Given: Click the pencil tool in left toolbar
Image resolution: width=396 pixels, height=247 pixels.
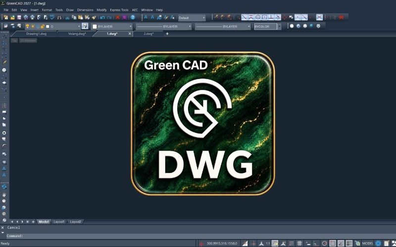Looking at the screenshot, I should tap(4, 62).
